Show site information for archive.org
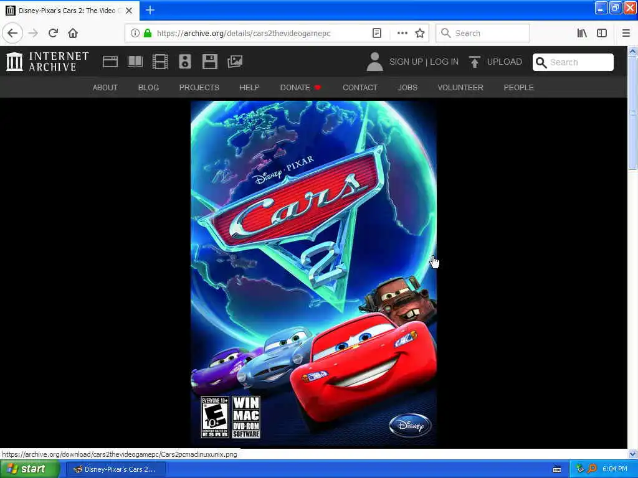Image resolution: width=638 pixels, height=478 pixels. (135, 33)
